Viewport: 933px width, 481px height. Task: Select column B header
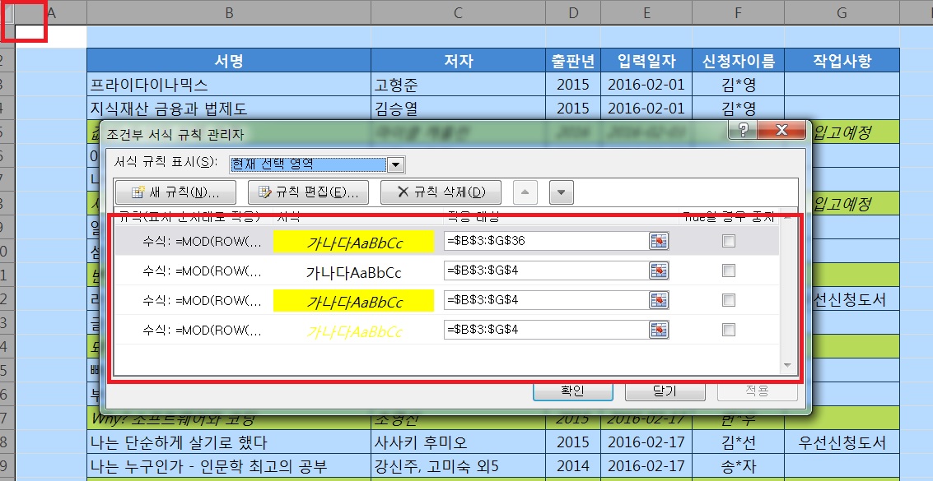[228, 12]
